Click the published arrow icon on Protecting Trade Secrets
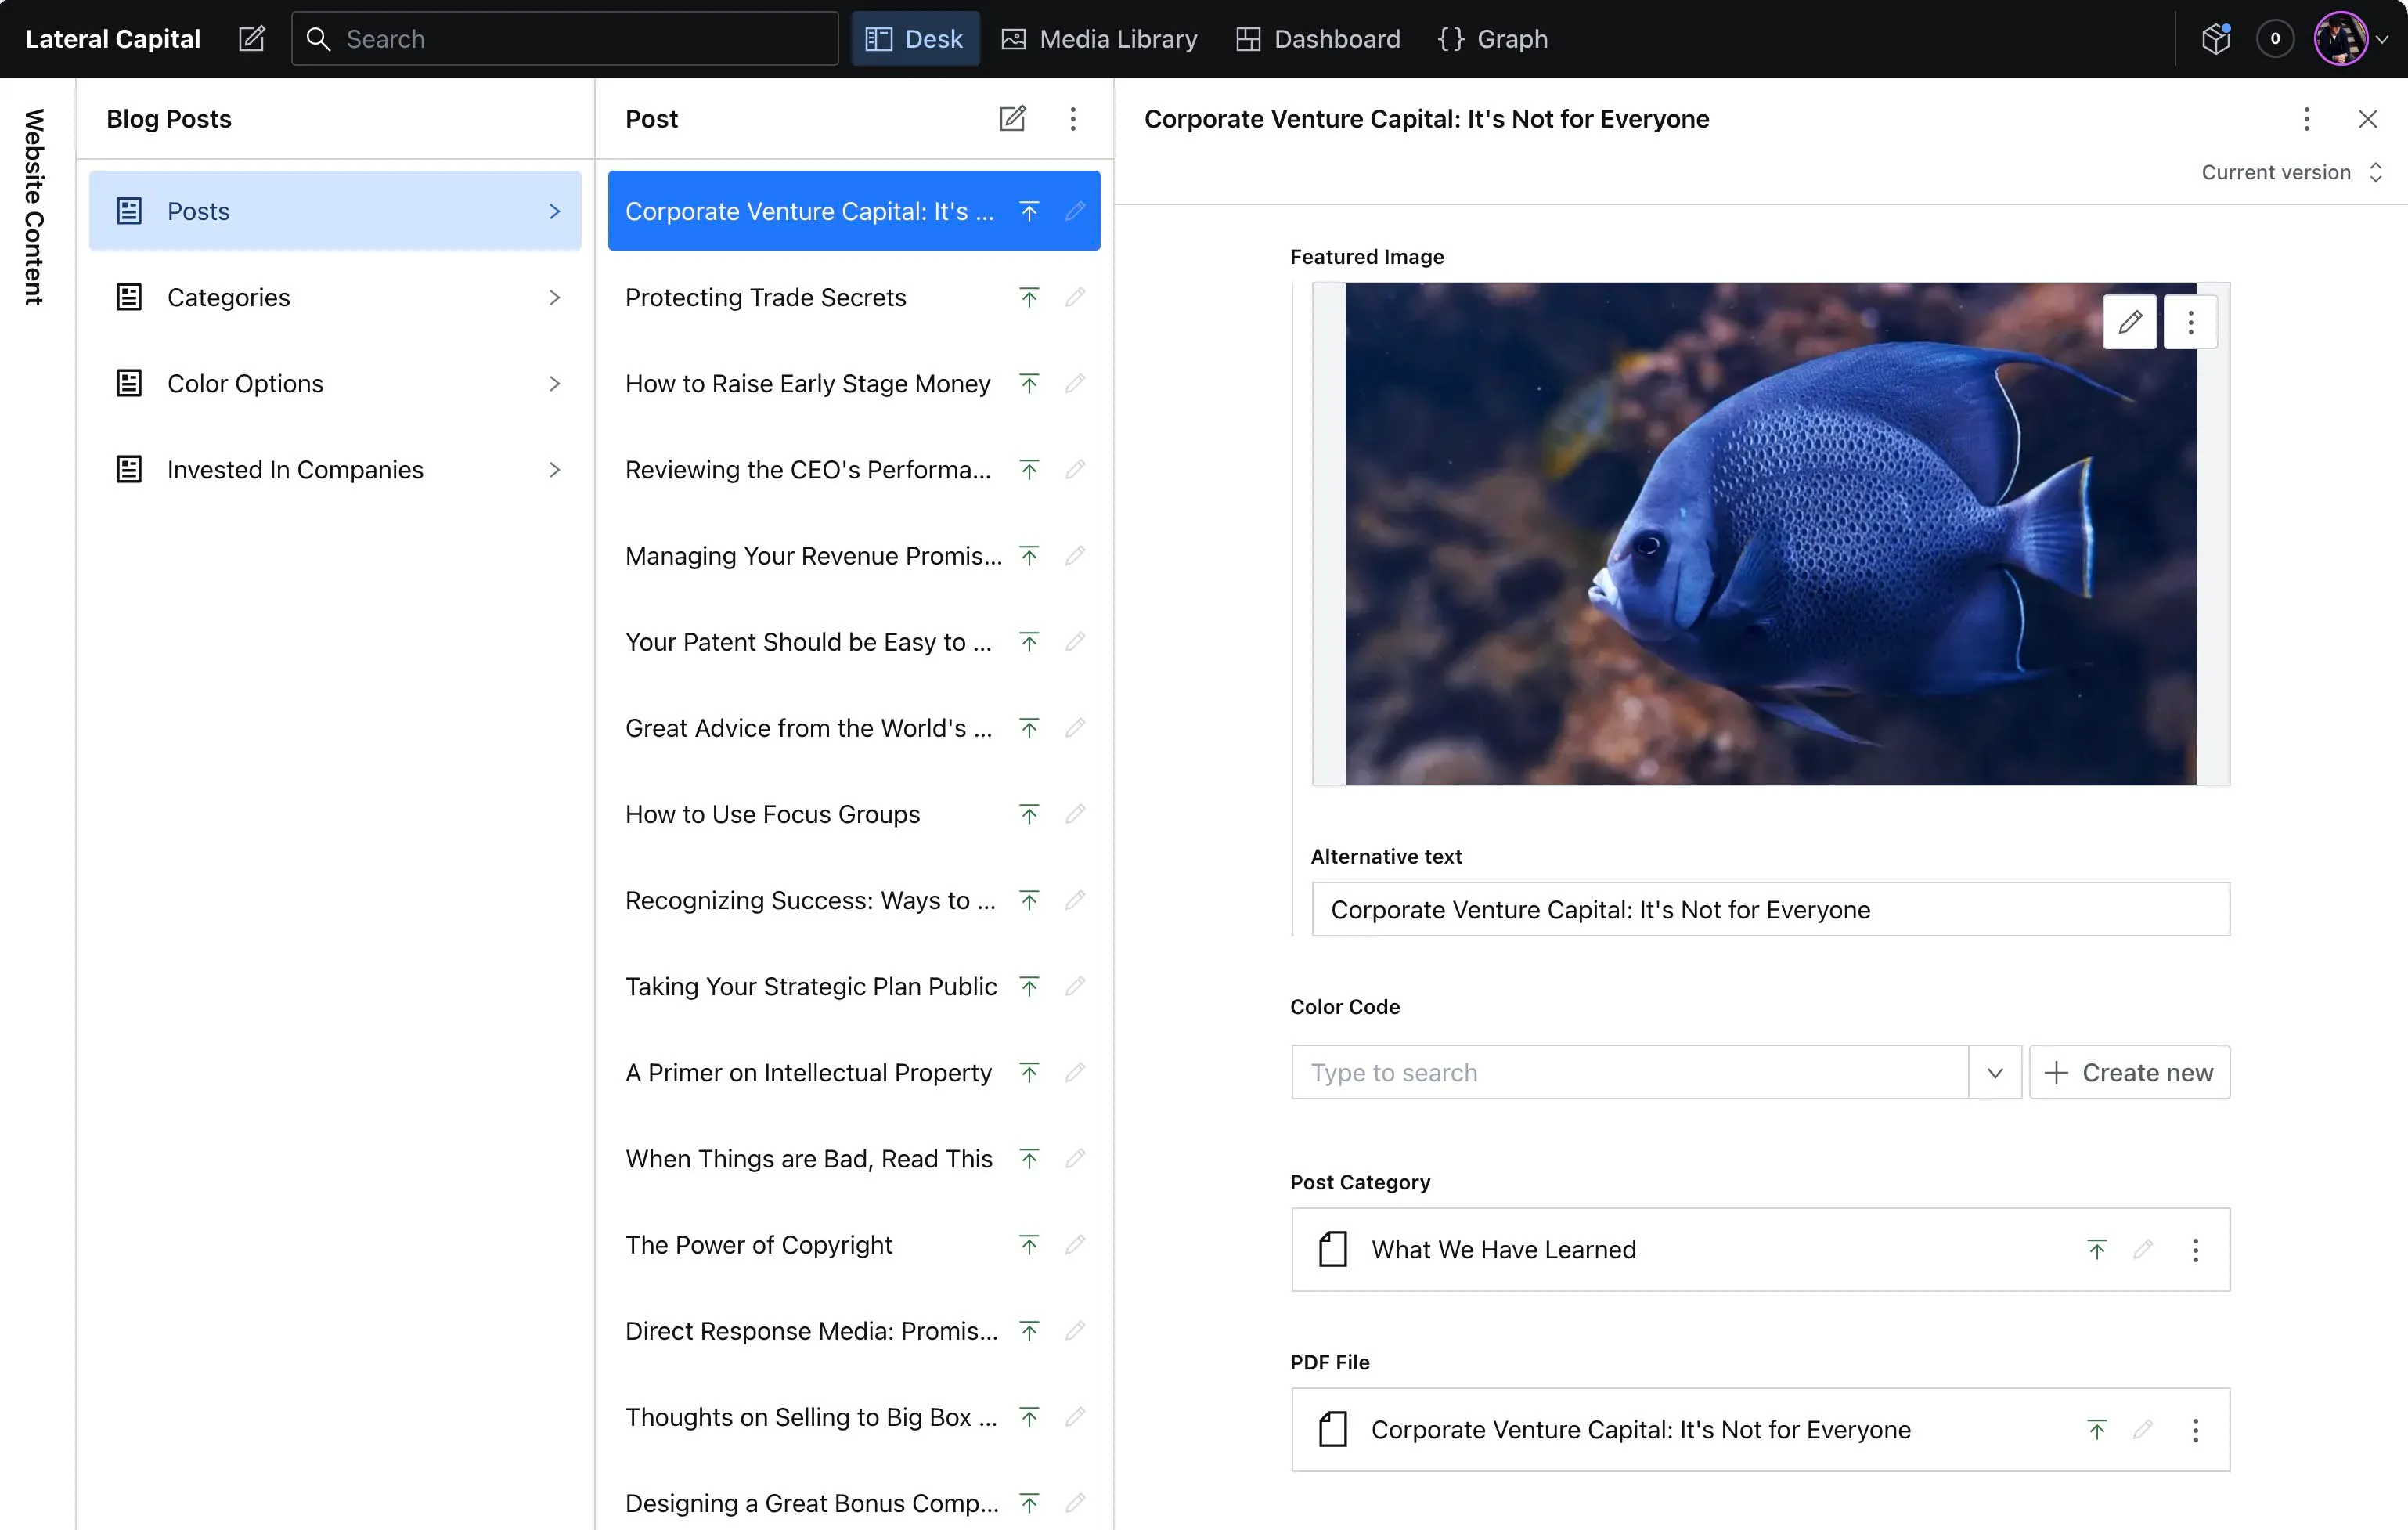 pos(1029,297)
